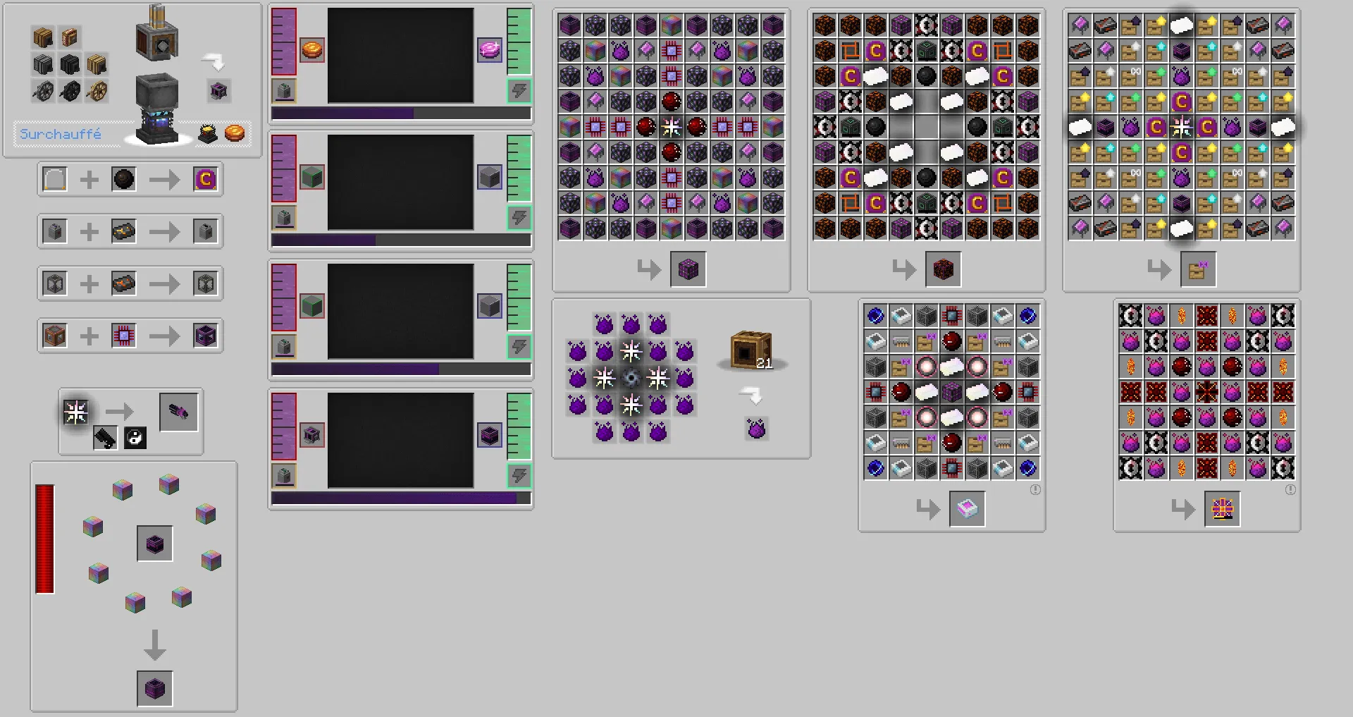The image size is (1353, 717).
Task: Click the purple energy gauge beside the orange disc
Action: click(x=284, y=42)
